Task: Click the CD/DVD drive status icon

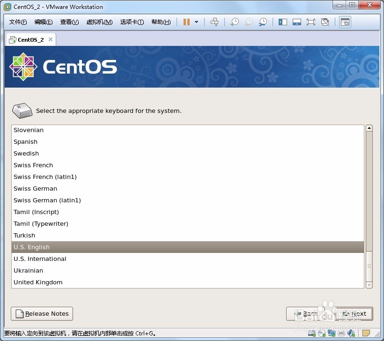Action: (322, 334)
